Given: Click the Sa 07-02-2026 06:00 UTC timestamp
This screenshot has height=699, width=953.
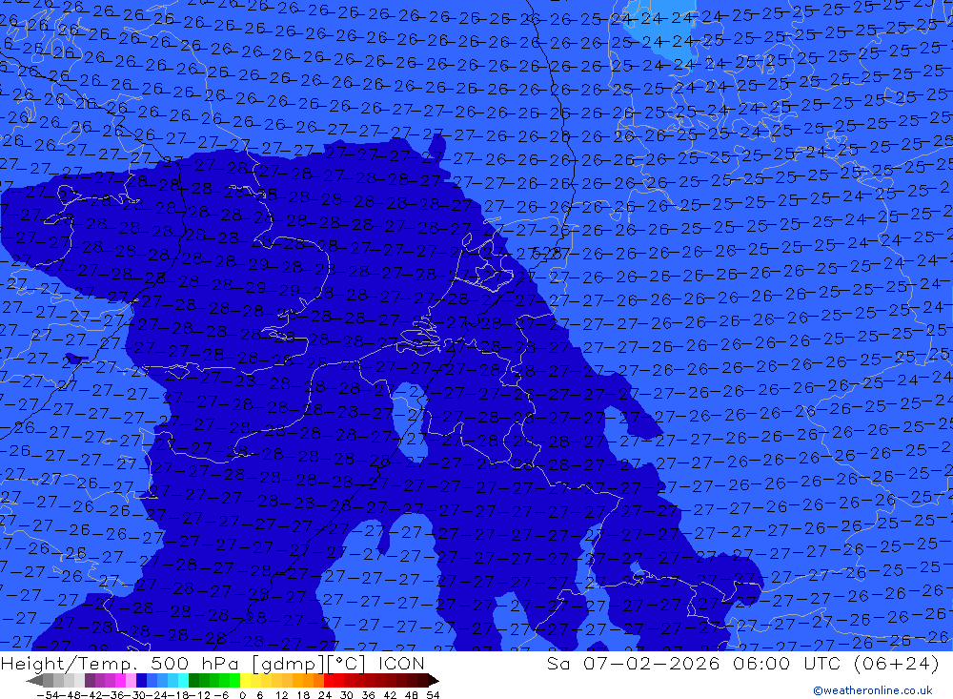Looking at the screenshot, I should (x=742, y=663).
